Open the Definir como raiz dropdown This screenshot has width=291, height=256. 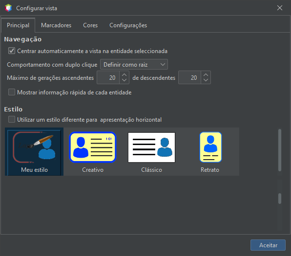[134, 64]
